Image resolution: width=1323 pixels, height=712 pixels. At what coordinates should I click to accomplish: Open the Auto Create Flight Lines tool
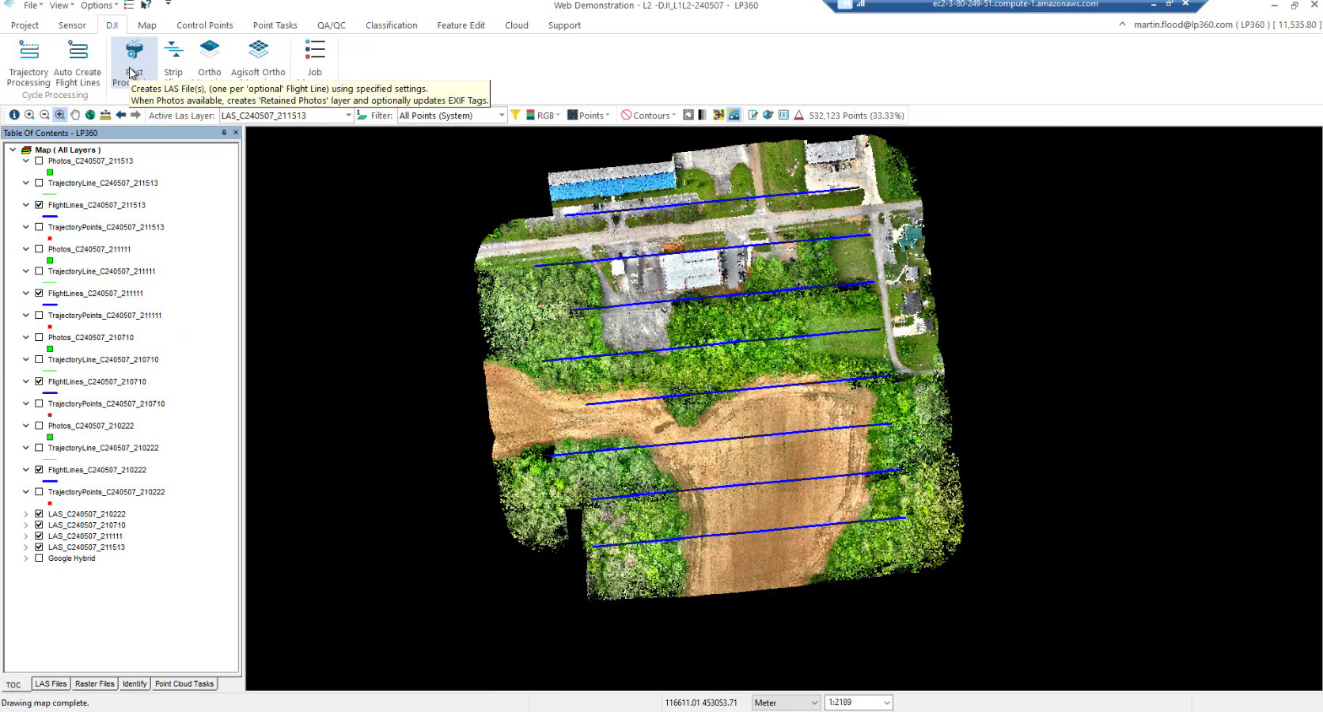[78, 59]
